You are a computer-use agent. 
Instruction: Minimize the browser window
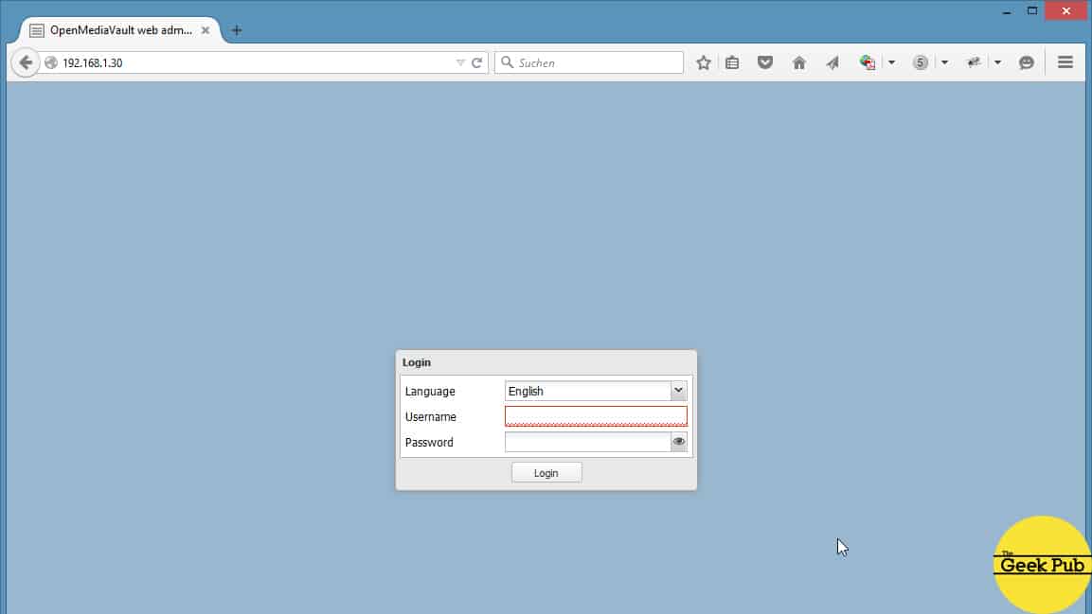1007,11
